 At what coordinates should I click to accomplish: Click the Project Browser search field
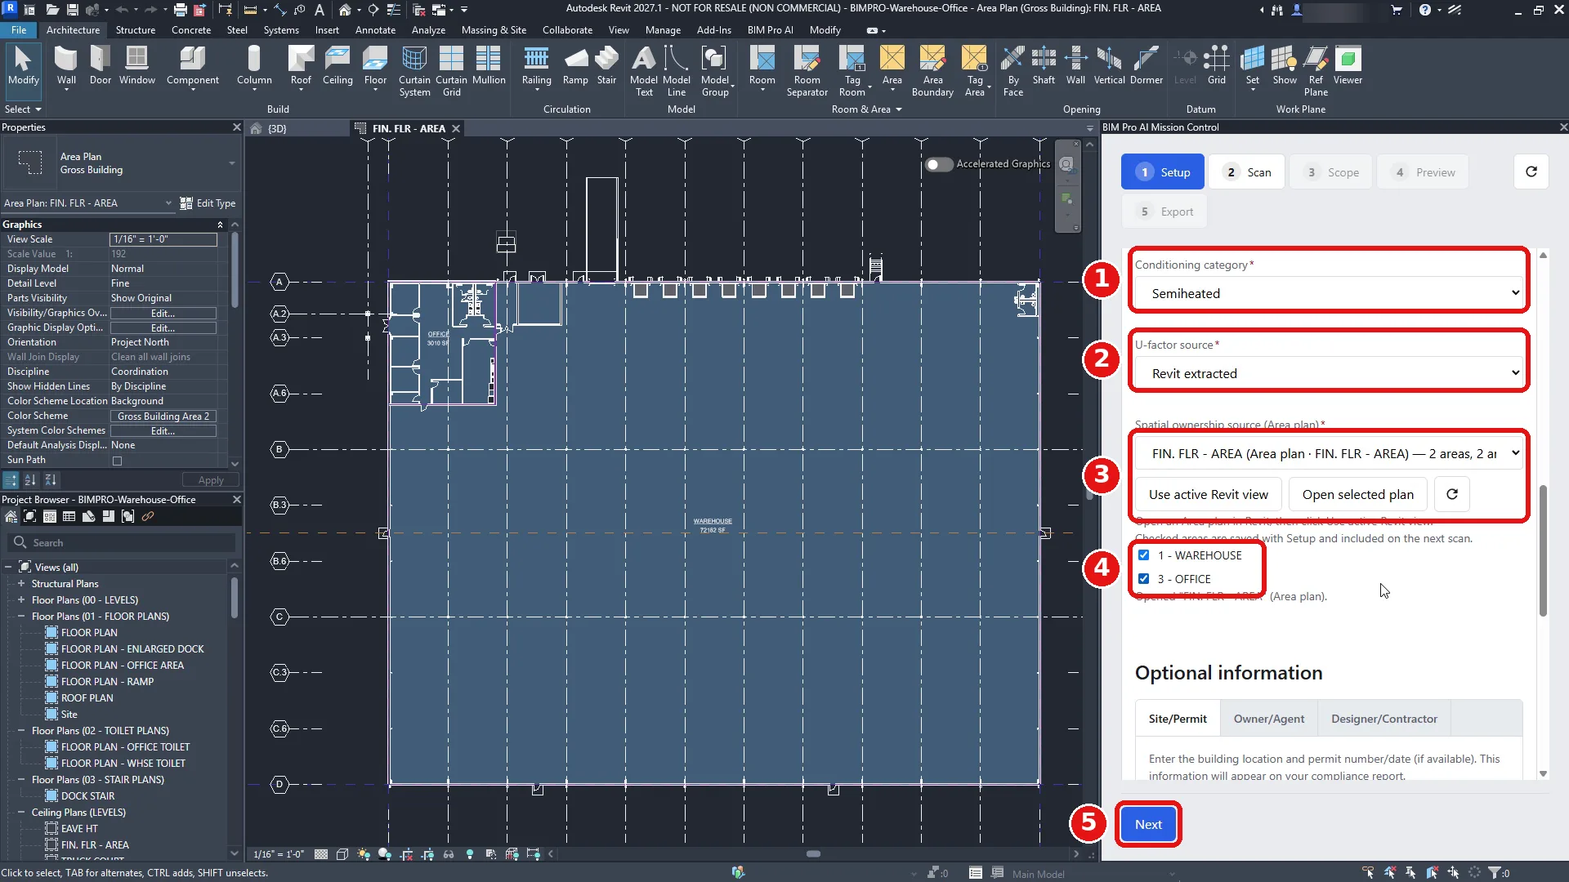point(123,543)
